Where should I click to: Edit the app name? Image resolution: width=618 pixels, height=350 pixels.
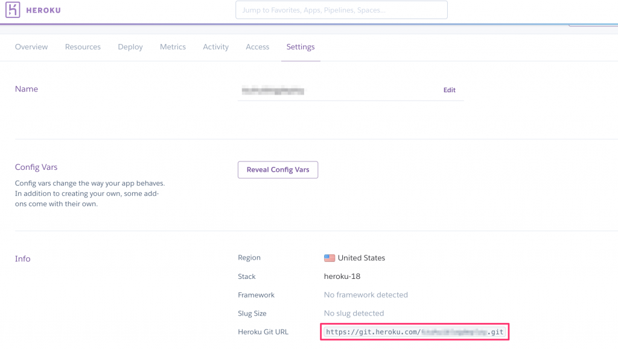[449, 90]
